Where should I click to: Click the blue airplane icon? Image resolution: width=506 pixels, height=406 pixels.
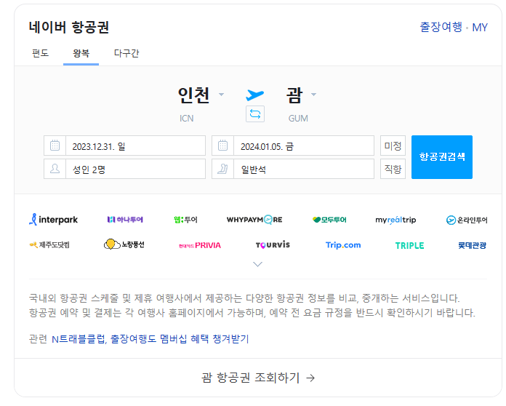pyautogui.click(x=254, y=95)
